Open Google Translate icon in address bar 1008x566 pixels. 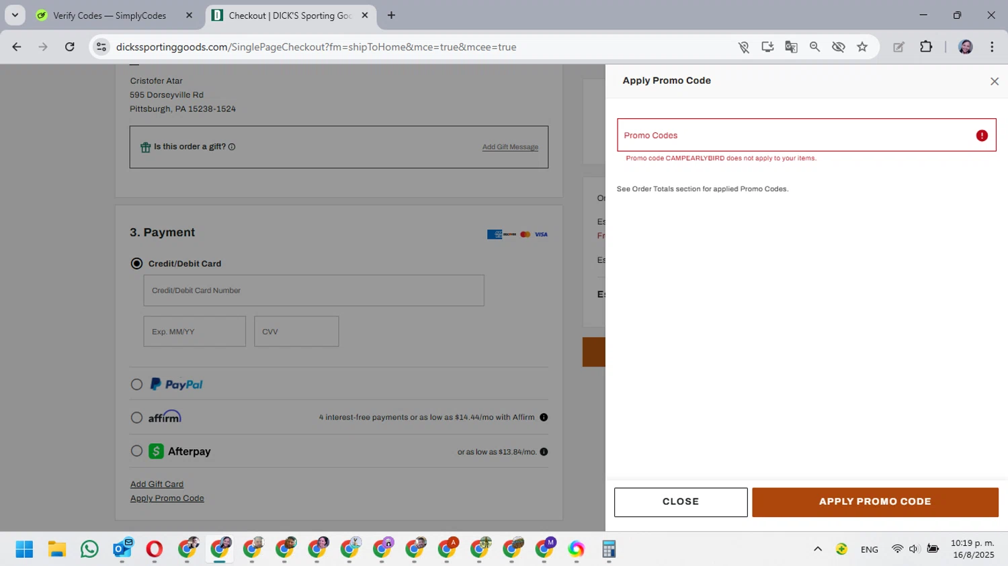(791, 47)
